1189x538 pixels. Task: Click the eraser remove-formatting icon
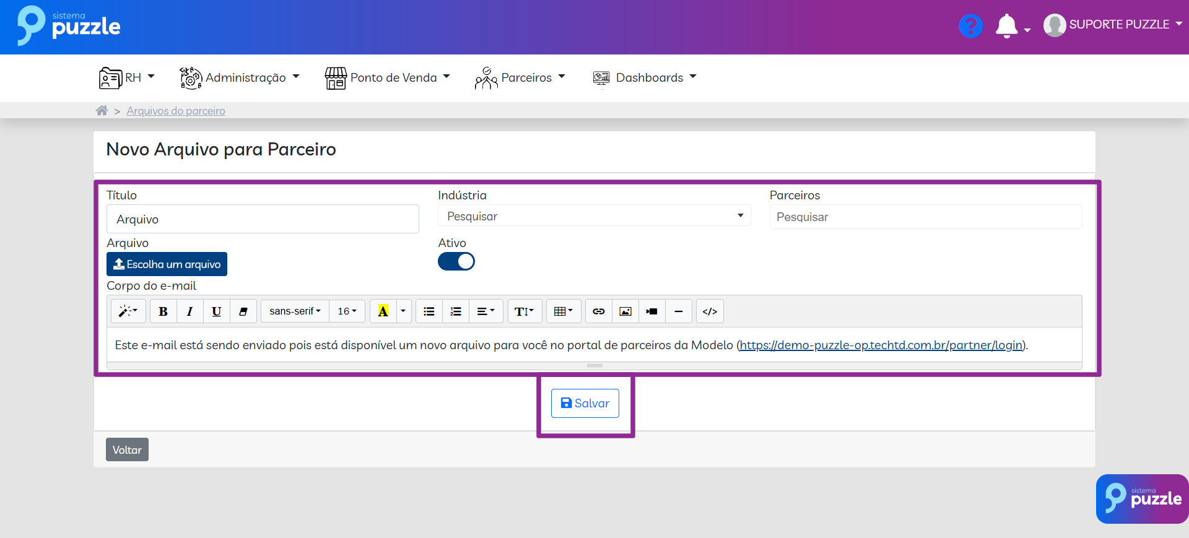coord(243,311)
